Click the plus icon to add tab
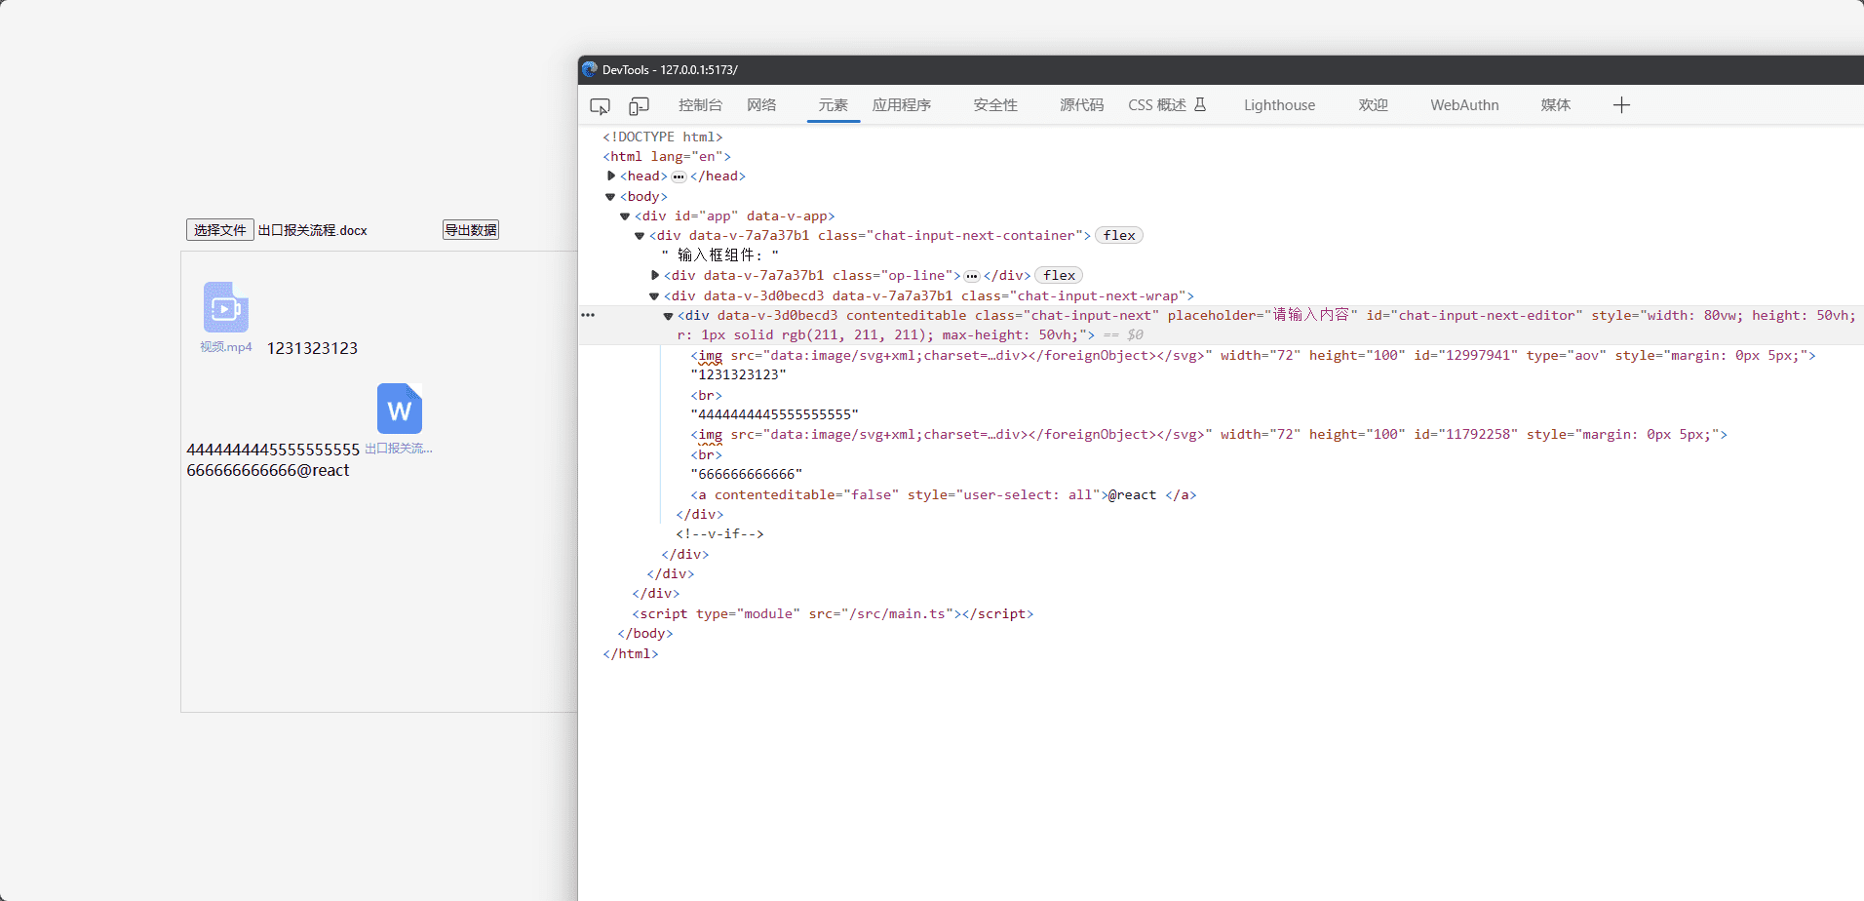This screenshot has height=901, width=1864. 1621,105
